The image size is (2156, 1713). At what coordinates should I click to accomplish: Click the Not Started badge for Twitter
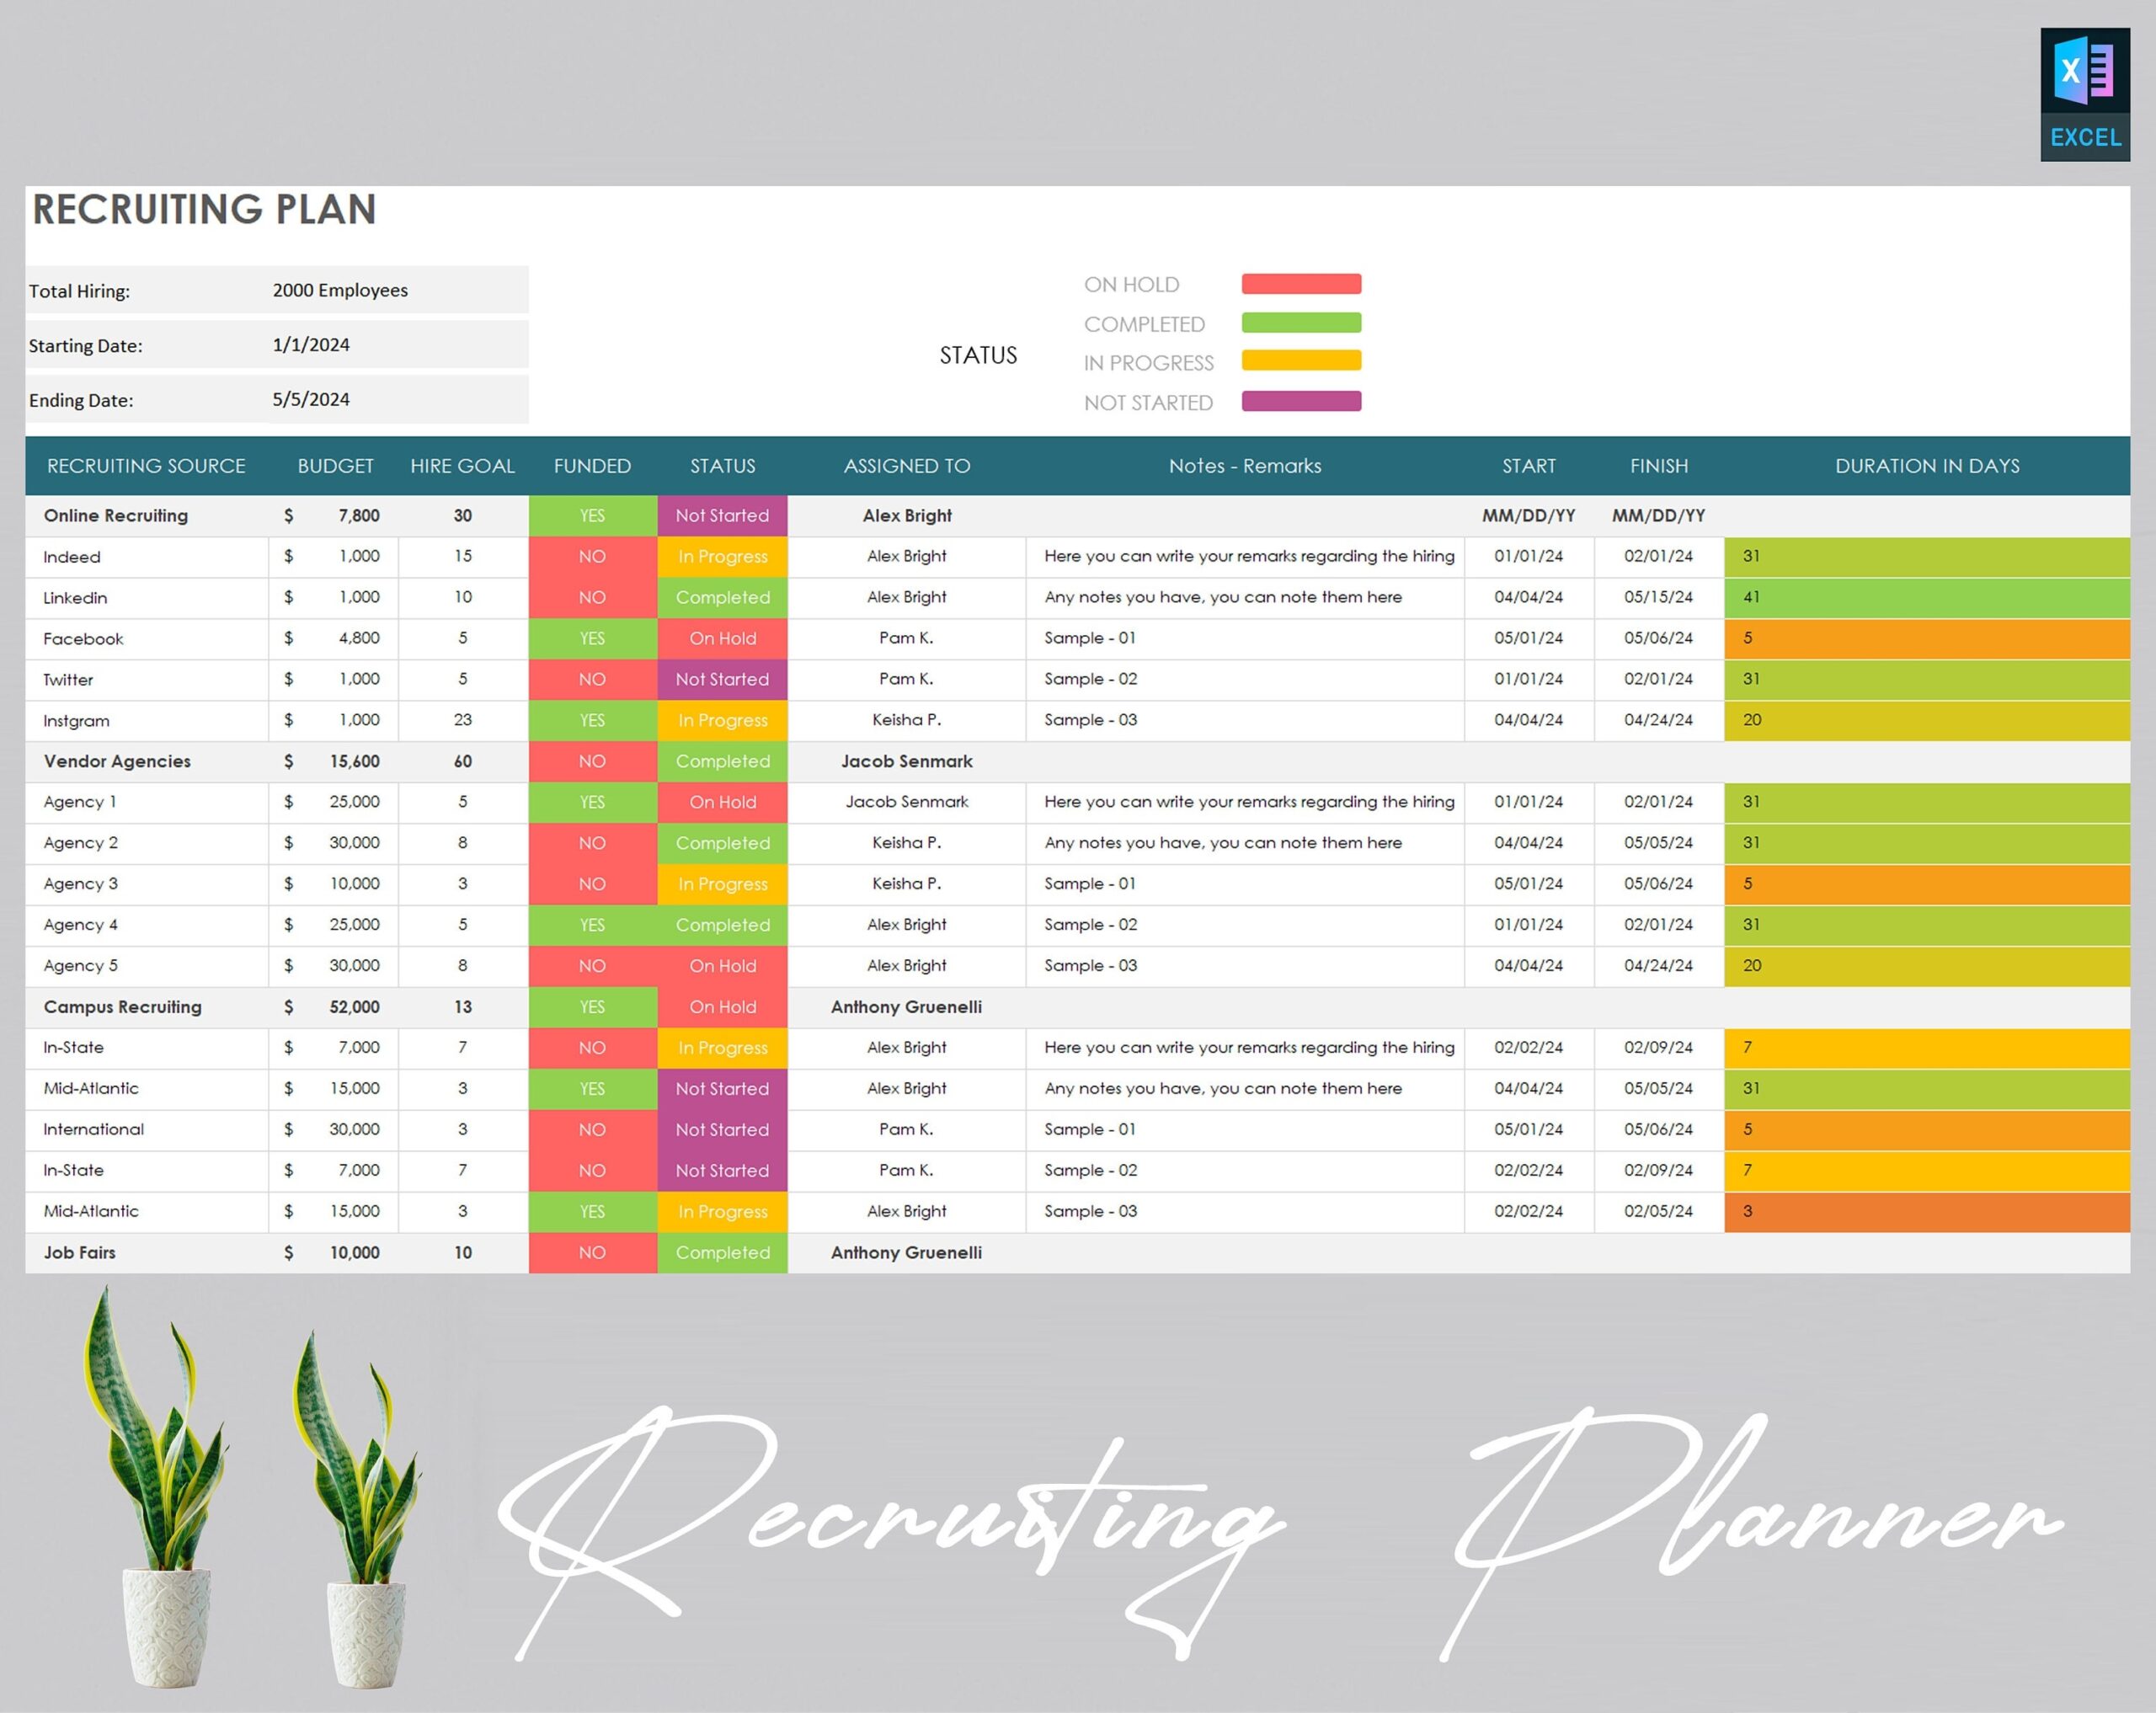coord(722,679)
